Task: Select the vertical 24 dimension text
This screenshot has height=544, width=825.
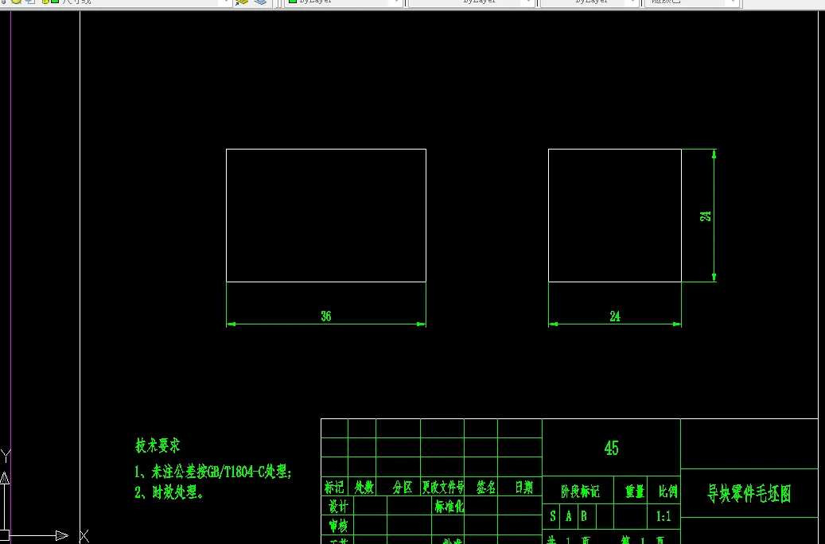Action: (705, 216)
